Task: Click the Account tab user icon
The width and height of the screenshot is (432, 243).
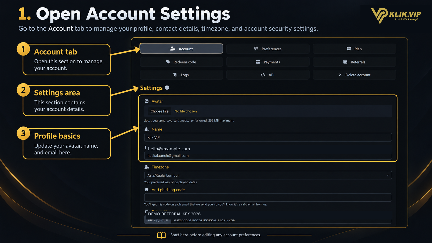Action: 173,49
